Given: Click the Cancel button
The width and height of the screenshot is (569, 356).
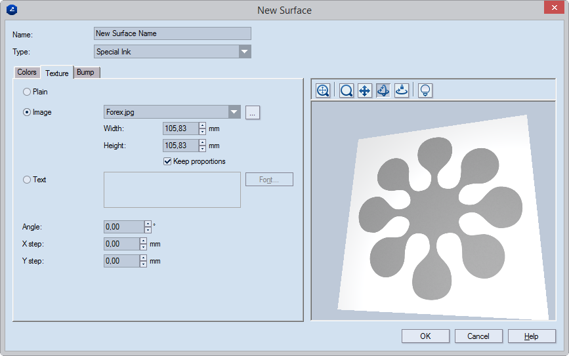Looking at the screenshot, I should [x=478, y=336].
